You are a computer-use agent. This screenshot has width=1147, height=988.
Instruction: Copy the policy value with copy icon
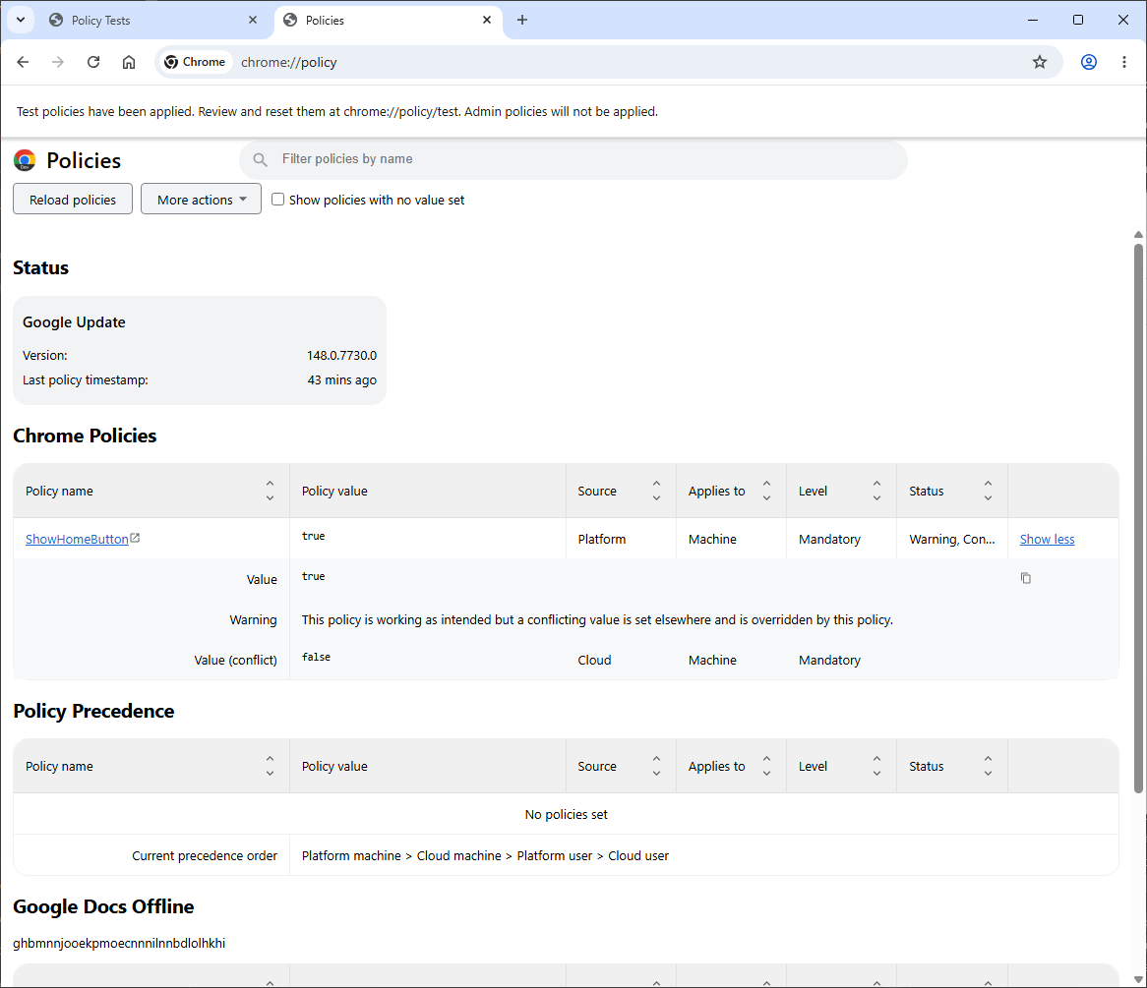1026,578
